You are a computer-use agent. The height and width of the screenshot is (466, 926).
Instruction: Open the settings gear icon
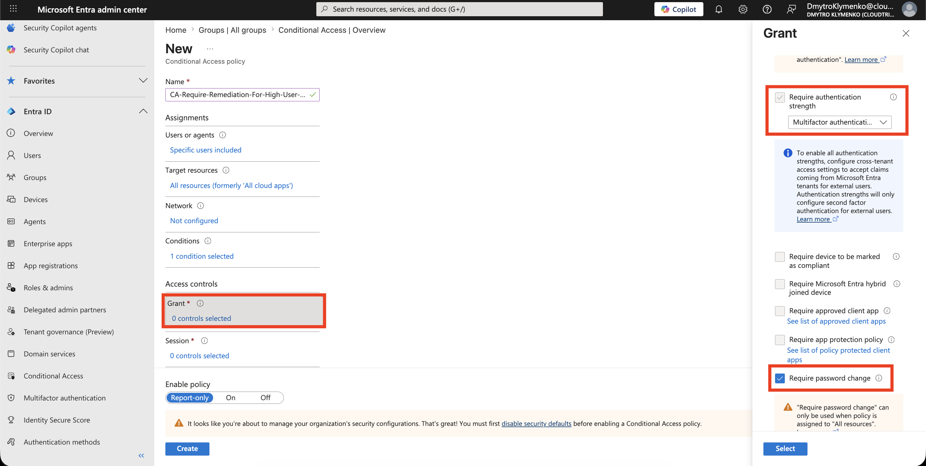click(743, 9)
